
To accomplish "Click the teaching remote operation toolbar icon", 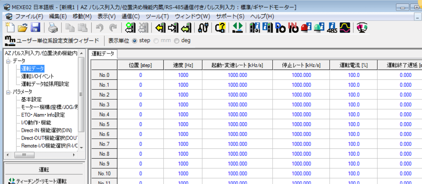I will (x=237, y=28).
